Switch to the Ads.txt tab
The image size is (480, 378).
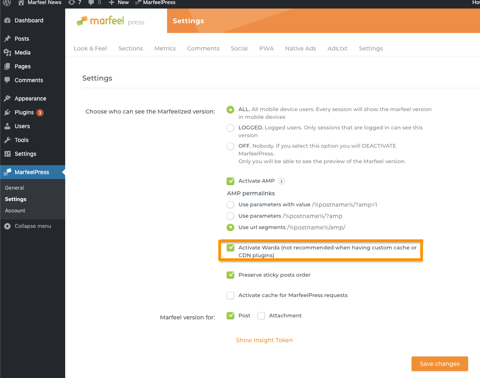tap(337, 48)
